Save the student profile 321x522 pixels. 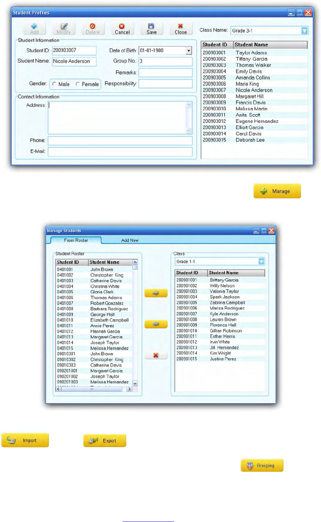point(152,29)
